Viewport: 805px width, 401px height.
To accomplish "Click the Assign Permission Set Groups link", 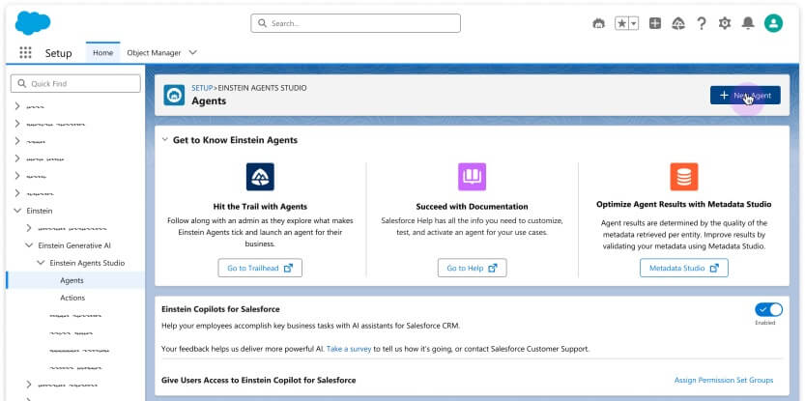I will (724, 380).
